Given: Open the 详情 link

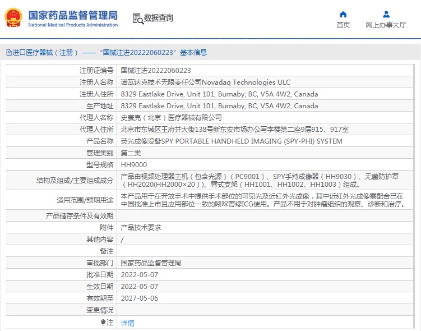Looking at the screenshot, I should point(128,323).
